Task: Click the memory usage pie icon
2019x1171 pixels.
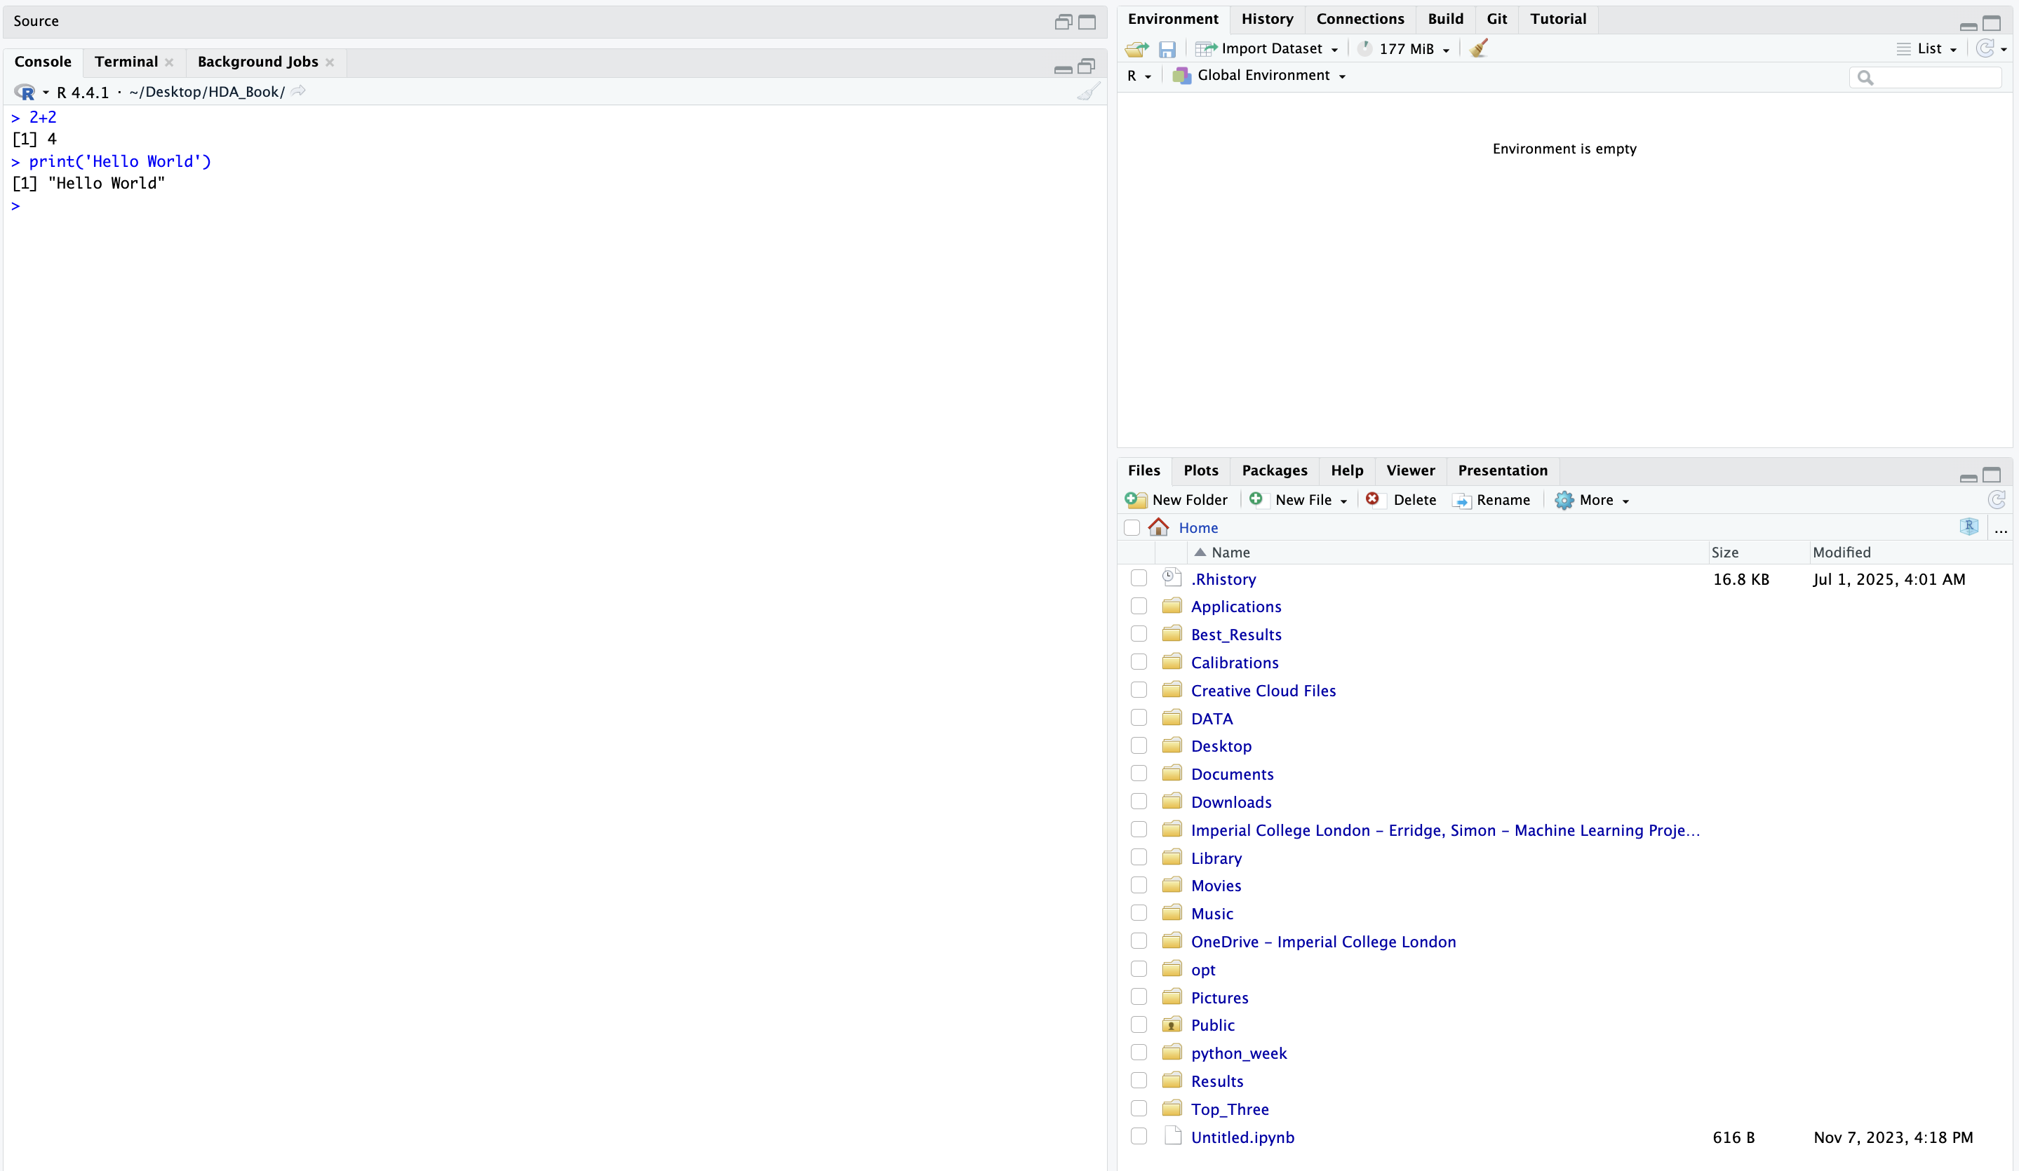Action: coord(1364,49)
